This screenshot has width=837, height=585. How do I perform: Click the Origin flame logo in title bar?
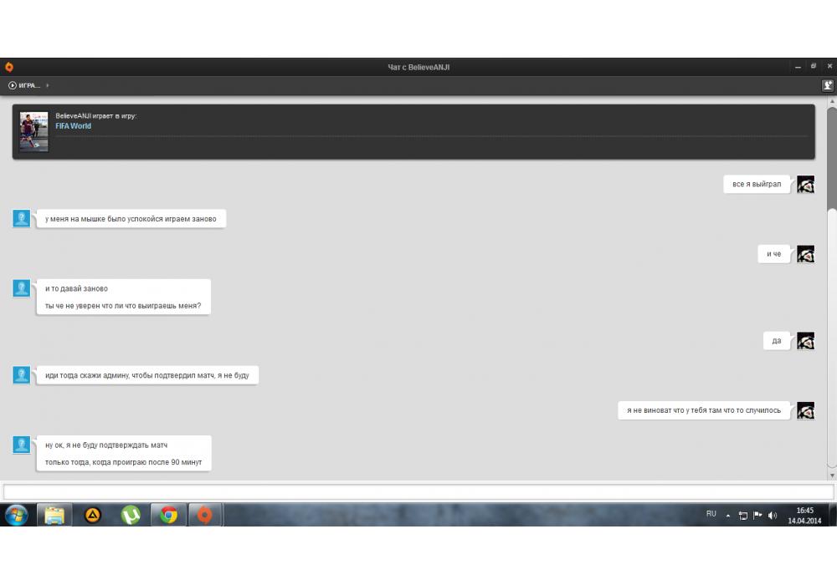9,67
